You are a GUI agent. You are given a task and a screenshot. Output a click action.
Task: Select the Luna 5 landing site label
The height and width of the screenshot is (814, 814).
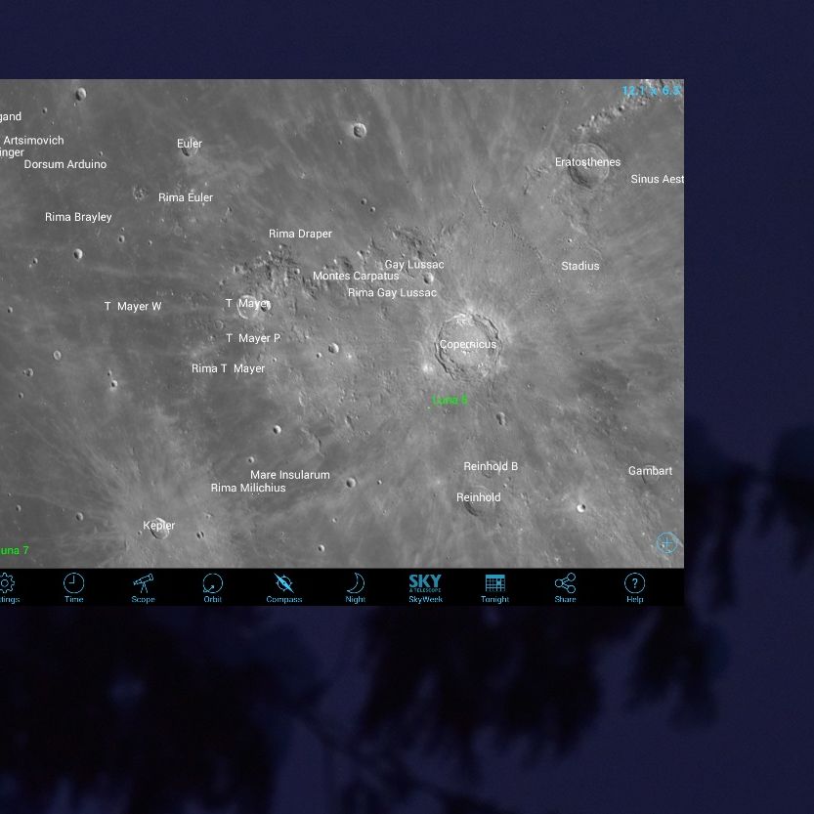(450, 400)
